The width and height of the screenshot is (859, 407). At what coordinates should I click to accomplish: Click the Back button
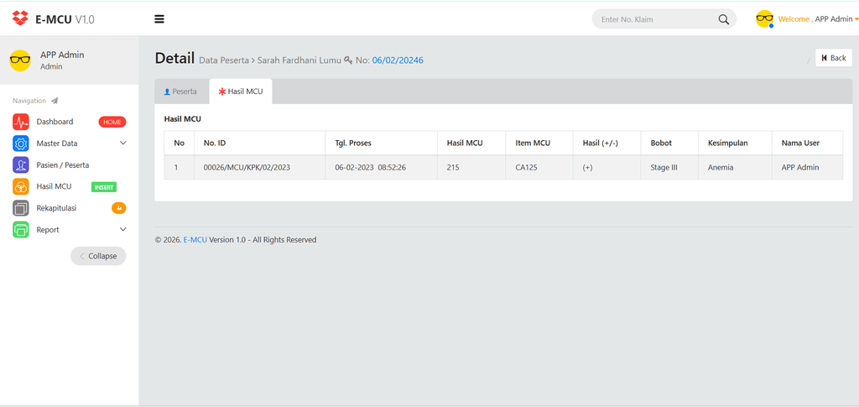coord(834,58)
